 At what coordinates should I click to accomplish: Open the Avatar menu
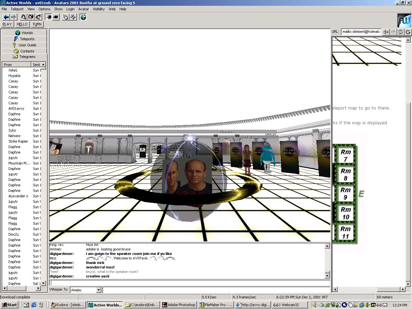coord(84,9)
